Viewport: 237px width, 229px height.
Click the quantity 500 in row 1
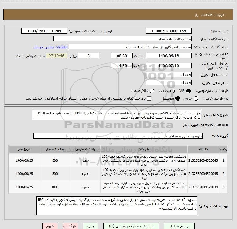click(x=55, y=160)
